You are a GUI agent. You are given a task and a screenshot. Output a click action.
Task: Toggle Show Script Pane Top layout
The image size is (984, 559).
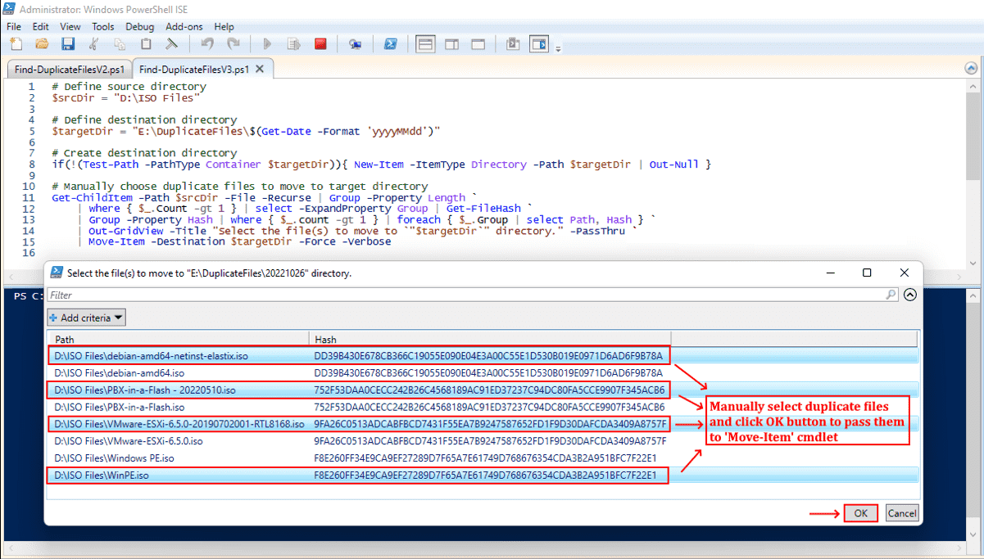click(x=425, y=44)
